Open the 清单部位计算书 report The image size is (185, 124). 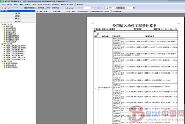tap(11, 32)
